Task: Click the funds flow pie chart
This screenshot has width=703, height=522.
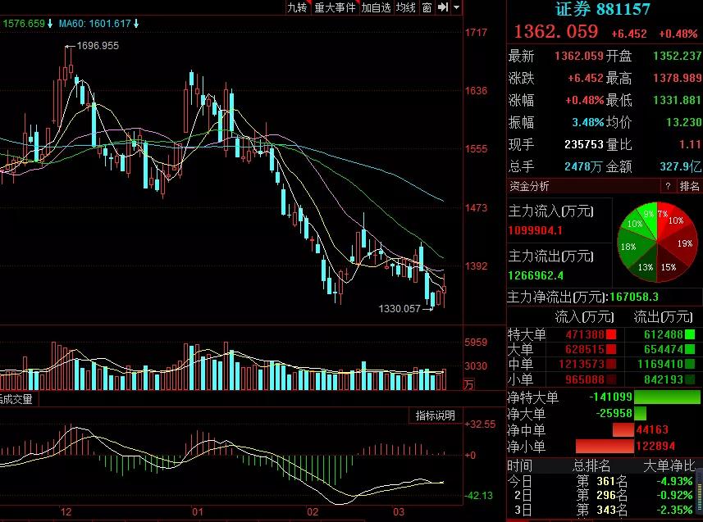Action: click(x=657, y=243)
